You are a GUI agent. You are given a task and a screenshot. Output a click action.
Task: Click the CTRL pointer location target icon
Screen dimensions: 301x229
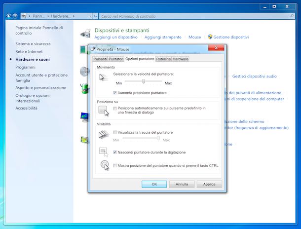tap(105, 165)
